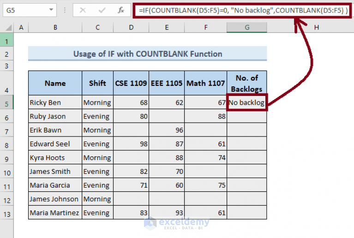Click Erik Bawn's empty CSE 1109 cell
This screenshot has height=238, width=354.
point(131,130)
